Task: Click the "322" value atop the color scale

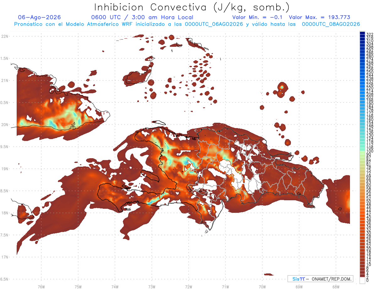Action: coord(369,34)
